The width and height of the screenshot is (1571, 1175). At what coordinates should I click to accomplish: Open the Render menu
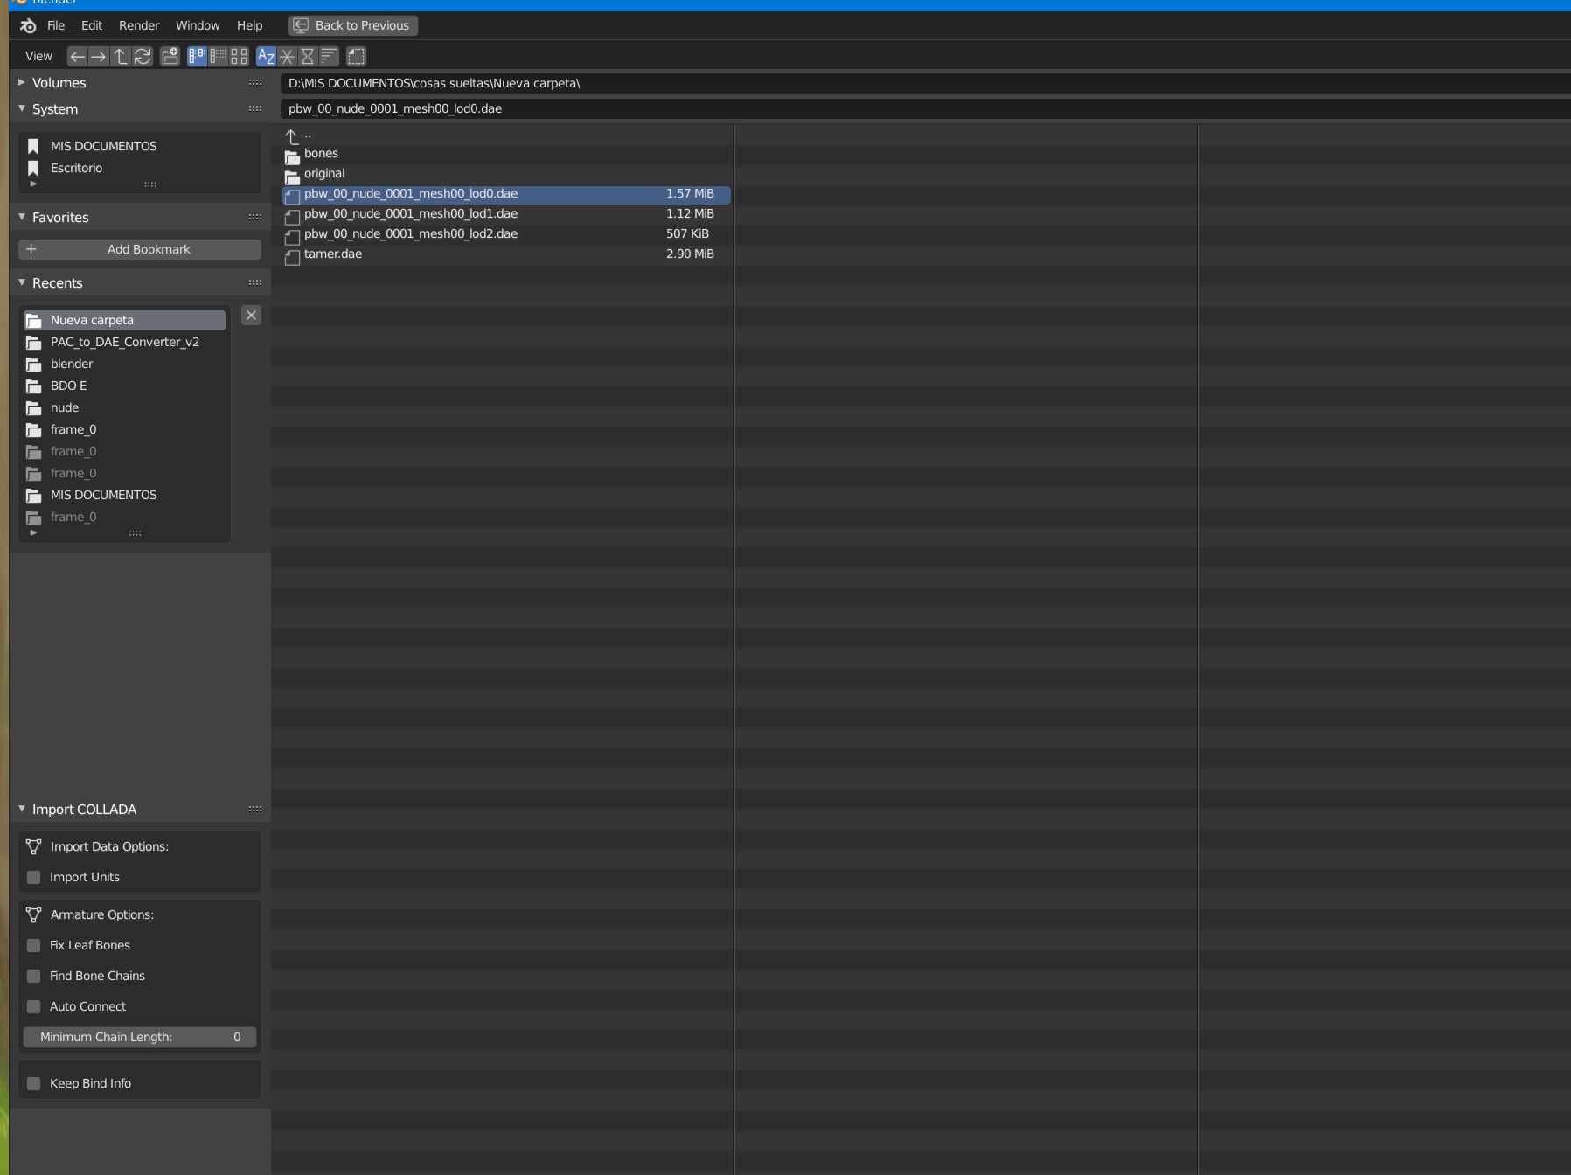pos(139,25)
